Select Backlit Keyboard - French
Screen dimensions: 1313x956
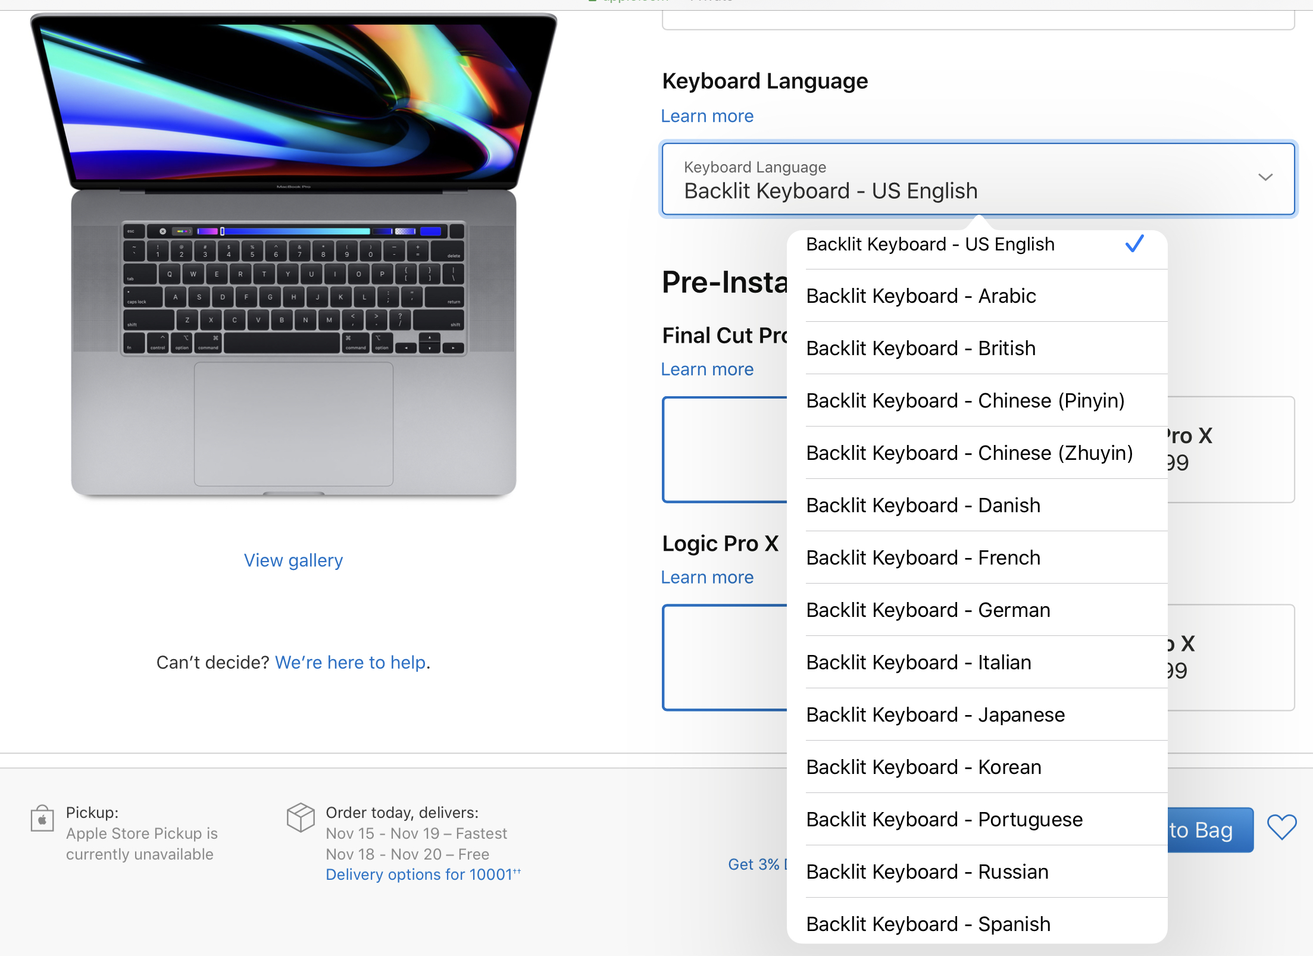point(977,557)
